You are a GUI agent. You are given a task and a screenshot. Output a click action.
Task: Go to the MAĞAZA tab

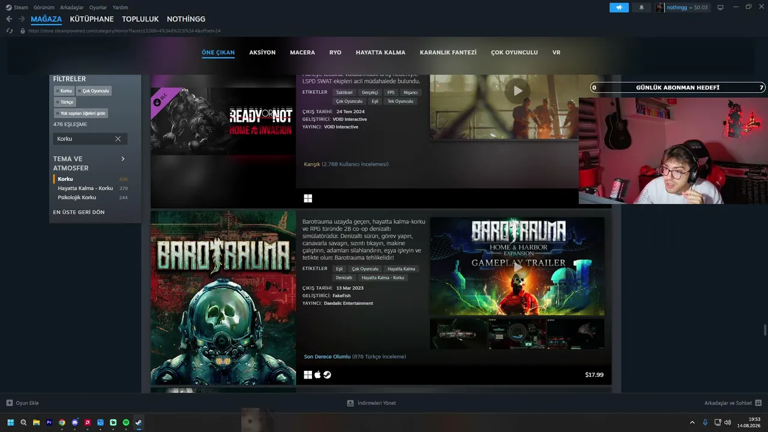coord(46,19)
